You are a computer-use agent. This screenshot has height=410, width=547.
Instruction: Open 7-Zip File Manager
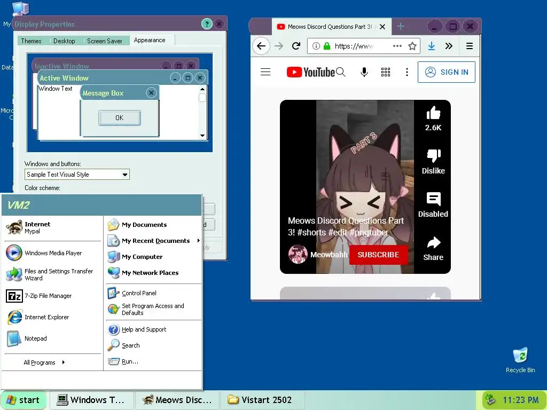click(52, 296)
